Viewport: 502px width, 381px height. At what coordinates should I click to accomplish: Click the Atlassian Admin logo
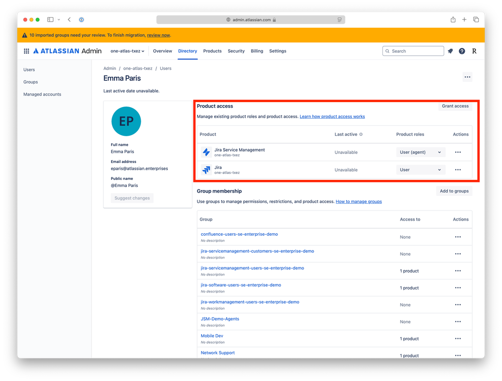click(x=67, y=51)
